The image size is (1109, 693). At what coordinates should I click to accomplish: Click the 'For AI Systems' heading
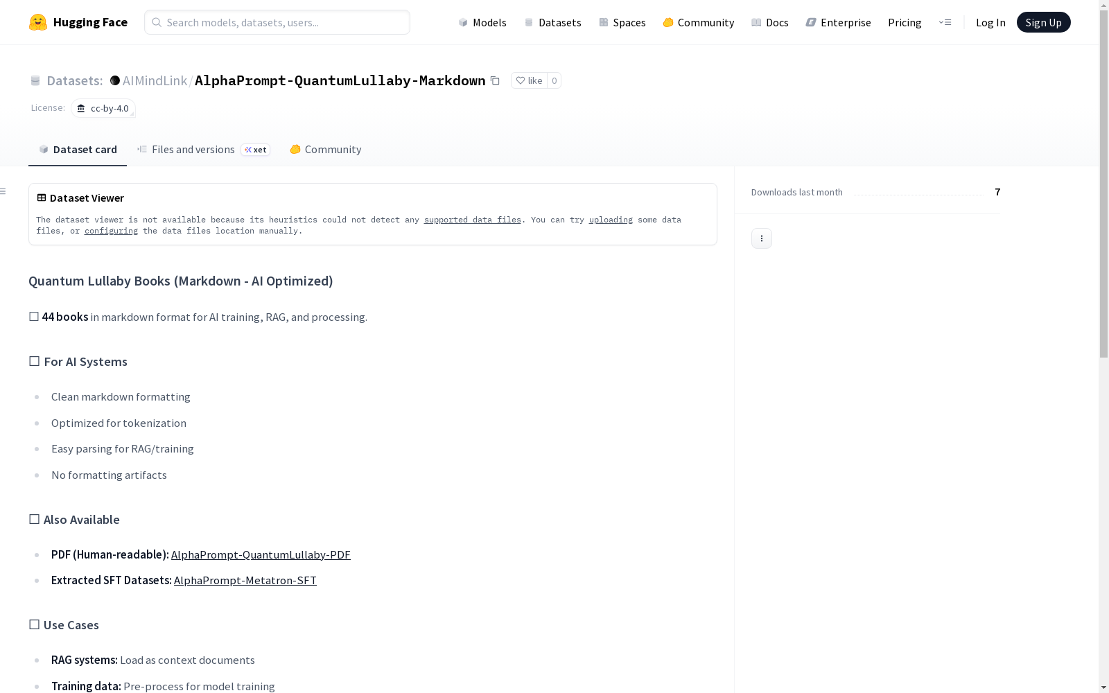(x=78, y=362)
